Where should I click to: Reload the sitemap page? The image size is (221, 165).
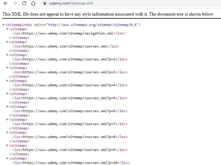(x=24, y=4)
